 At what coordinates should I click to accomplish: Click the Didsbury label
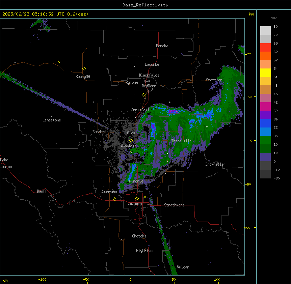click(x=129, y=145)
